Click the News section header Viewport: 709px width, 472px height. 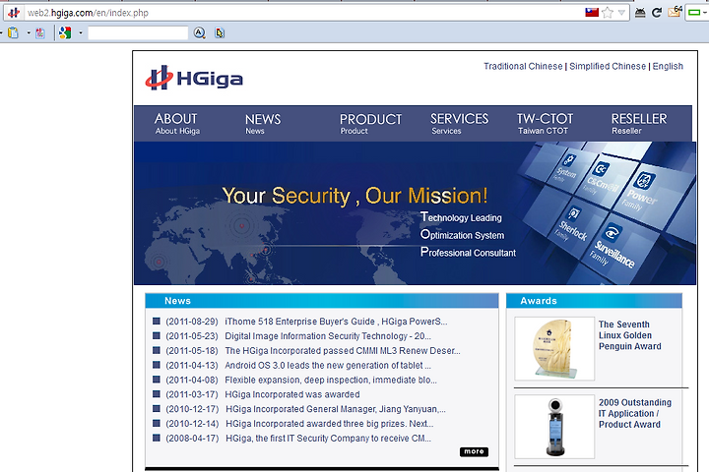[322, 301]
